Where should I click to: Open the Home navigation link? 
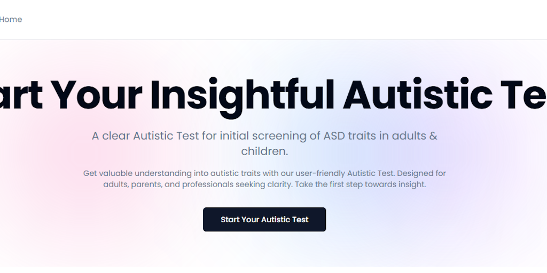(x=11, y=20)
